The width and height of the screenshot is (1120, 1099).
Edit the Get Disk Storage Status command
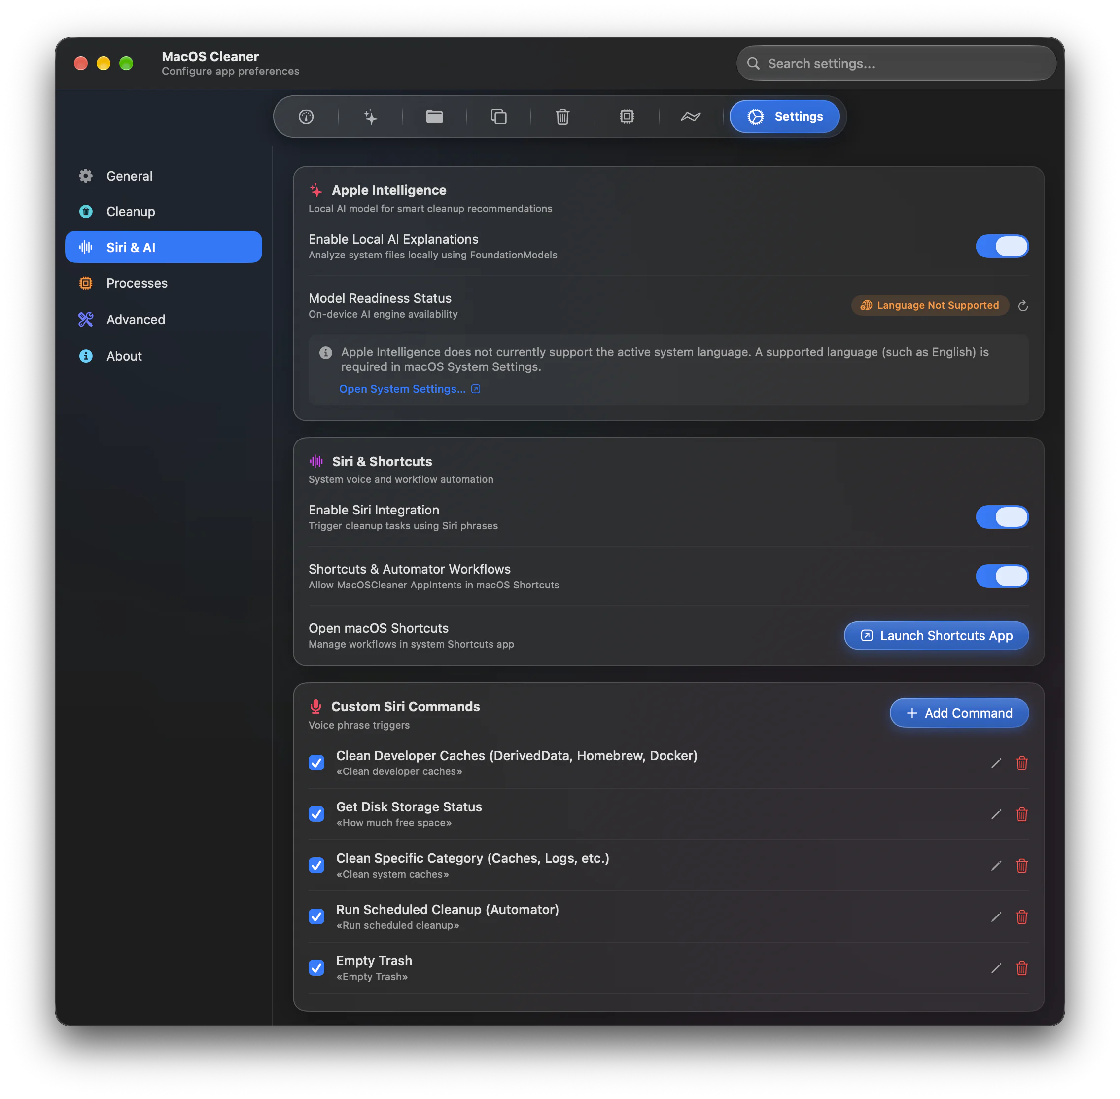click(x=996, y=814)
